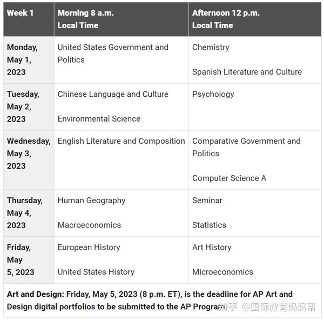Click the Morning 8 a.m. column header
The height and width of the screenshot is (320, 324).
click(x=85, y=19)
